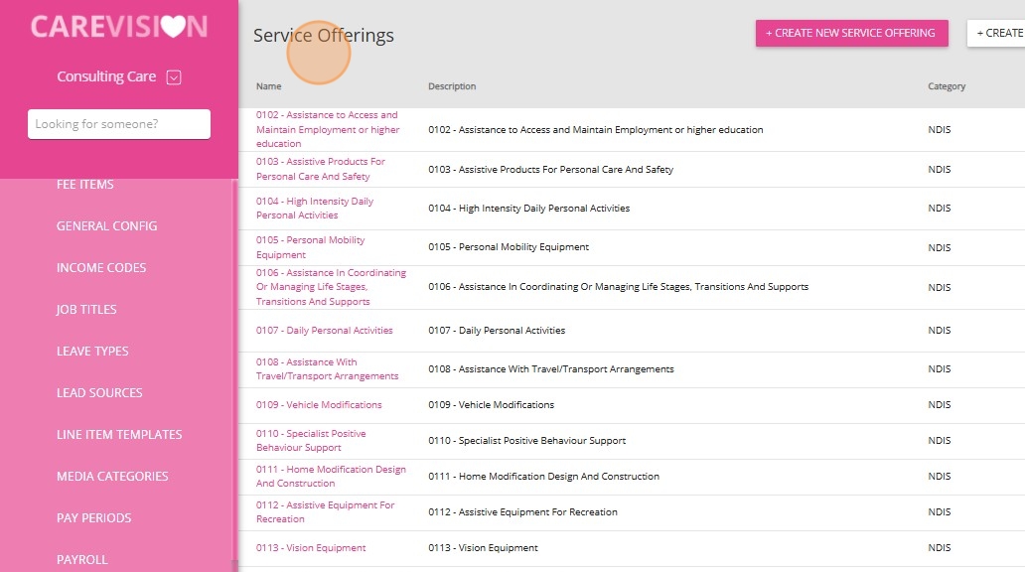Image resolution: width=1025 pixels, height=572 pixels.
Task: Open FEE ITEMS in sidebar
Action: 85,185
